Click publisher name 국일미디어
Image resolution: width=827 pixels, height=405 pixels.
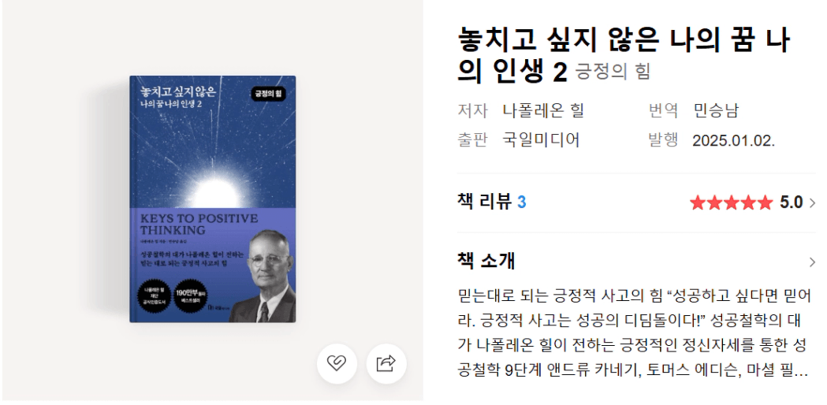pos(541,139)
